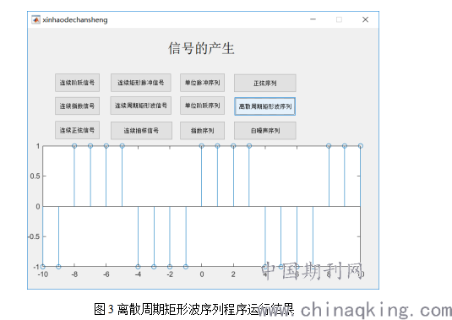Click the 连续指数信号 button

point(77,106)
